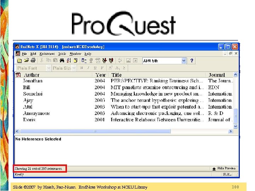This screenshot has width=255, height=191.
Task: Click the New Reference icon
Action: pos(75,60)
